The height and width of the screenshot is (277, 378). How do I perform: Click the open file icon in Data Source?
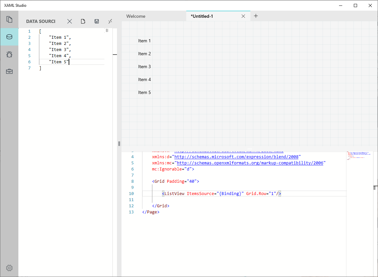tap(83, 21)
